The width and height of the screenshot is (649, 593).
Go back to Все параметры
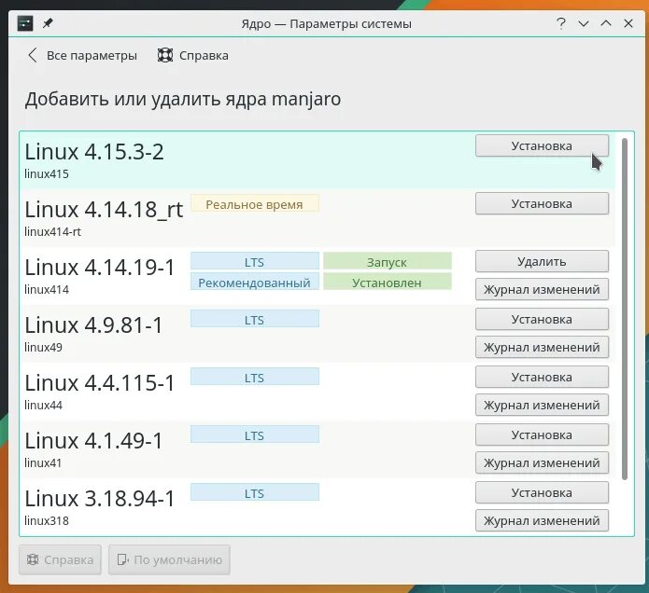tap(82, 55)
